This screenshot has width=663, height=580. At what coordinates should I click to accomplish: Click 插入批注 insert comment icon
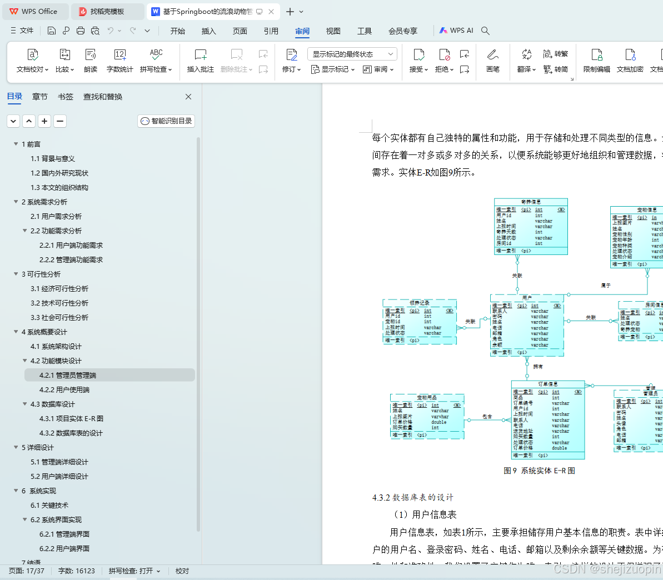(201, 61)
